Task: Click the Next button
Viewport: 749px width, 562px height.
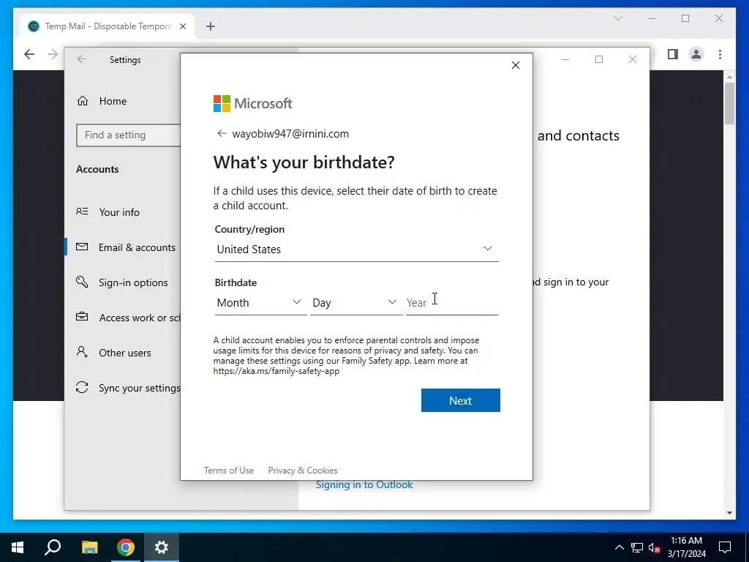Action: [461, 400]
